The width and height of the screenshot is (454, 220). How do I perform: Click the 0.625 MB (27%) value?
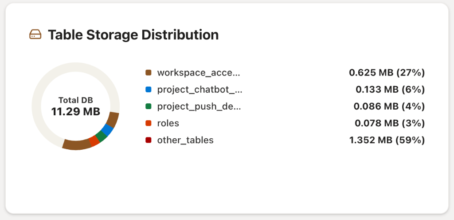[x=387, y=72]
